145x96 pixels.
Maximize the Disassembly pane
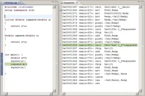point(142,2)
